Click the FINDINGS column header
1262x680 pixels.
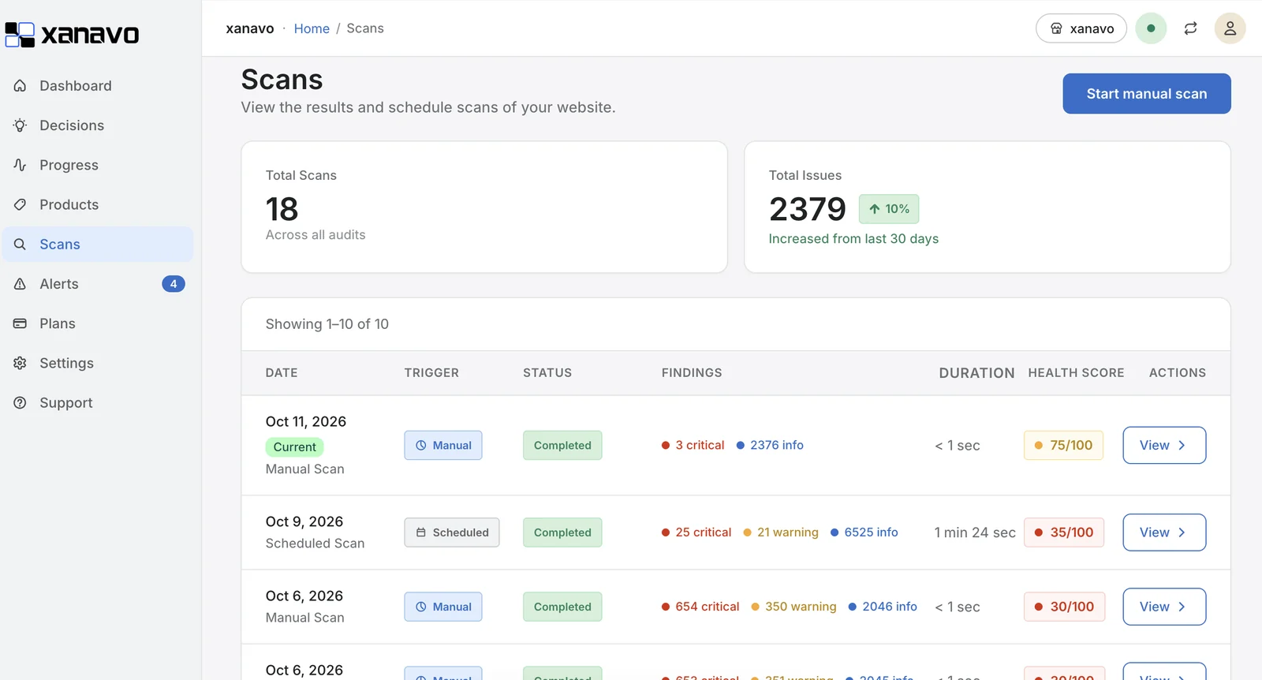click(692, 373)
